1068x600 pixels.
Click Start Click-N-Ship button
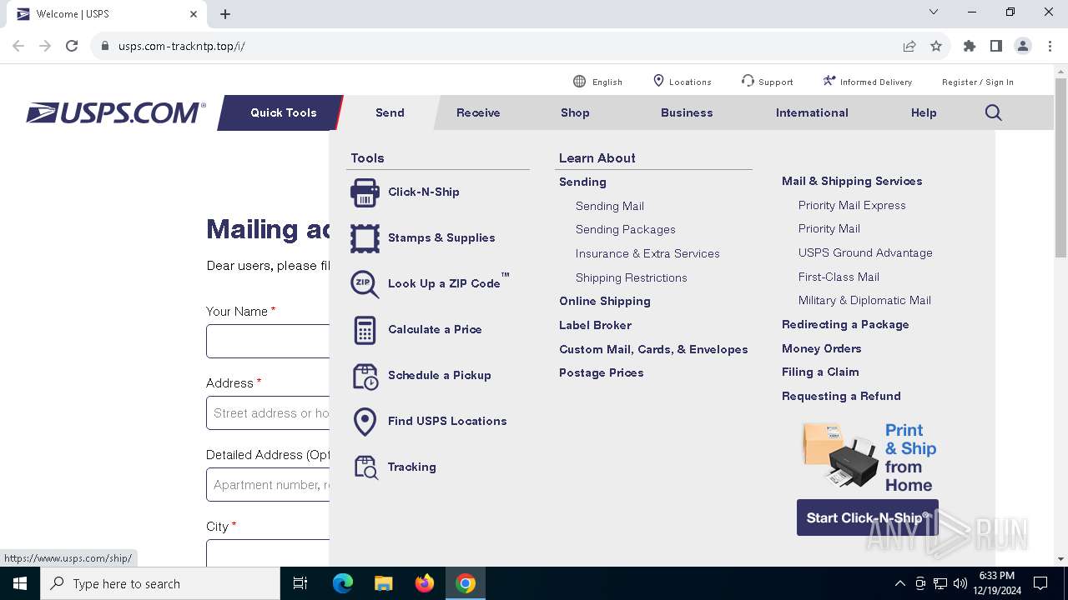(x=868, y=517)
